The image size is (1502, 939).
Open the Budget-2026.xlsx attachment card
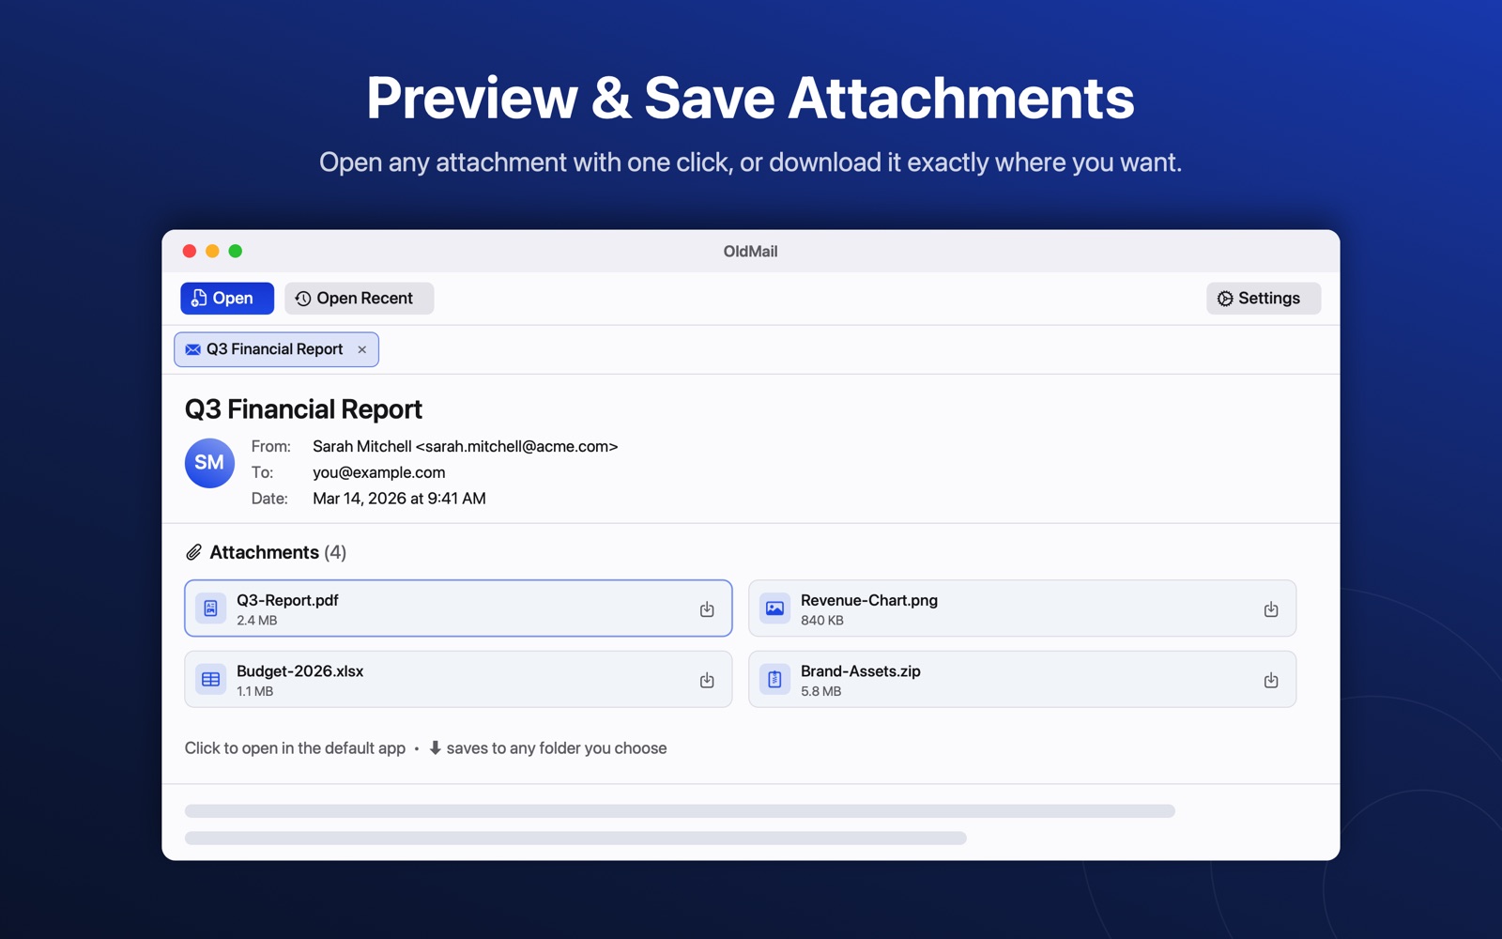point(458,679)
